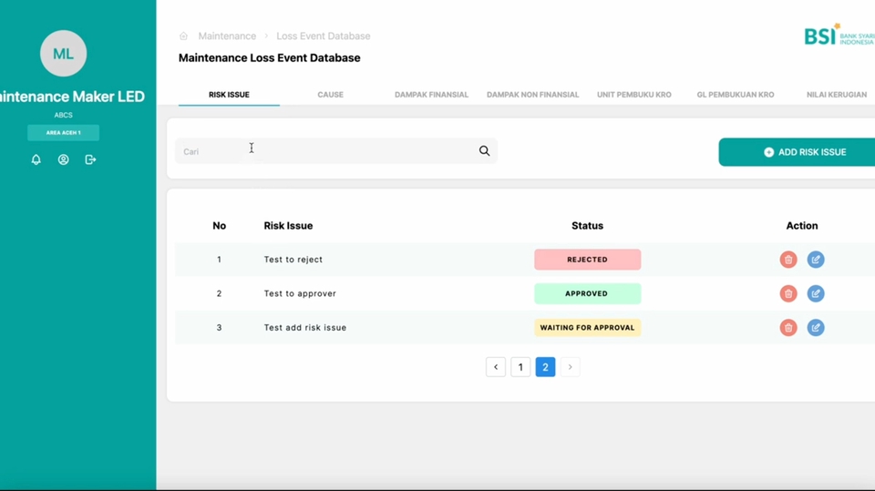875x491 pixels.
Task: Edit the 'Test to approver' row
Action: click(816, 293)
